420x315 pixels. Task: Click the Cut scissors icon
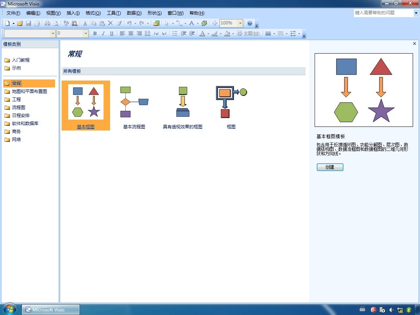click(85, 23)
